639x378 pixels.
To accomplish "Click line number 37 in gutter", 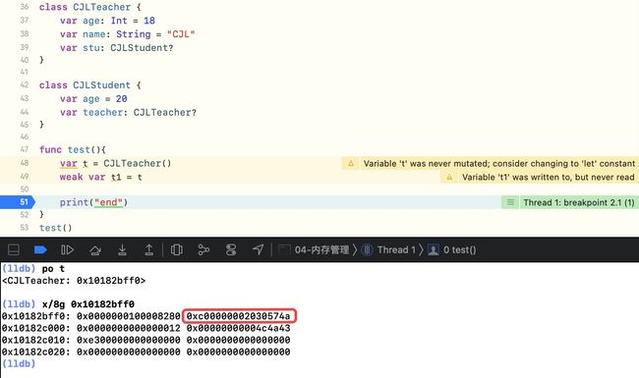I will coord(25,21).
